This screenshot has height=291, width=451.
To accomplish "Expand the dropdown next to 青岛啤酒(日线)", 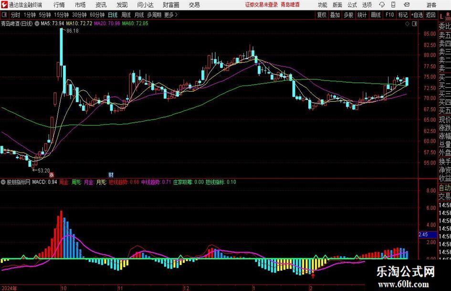I will coord(37,23).
